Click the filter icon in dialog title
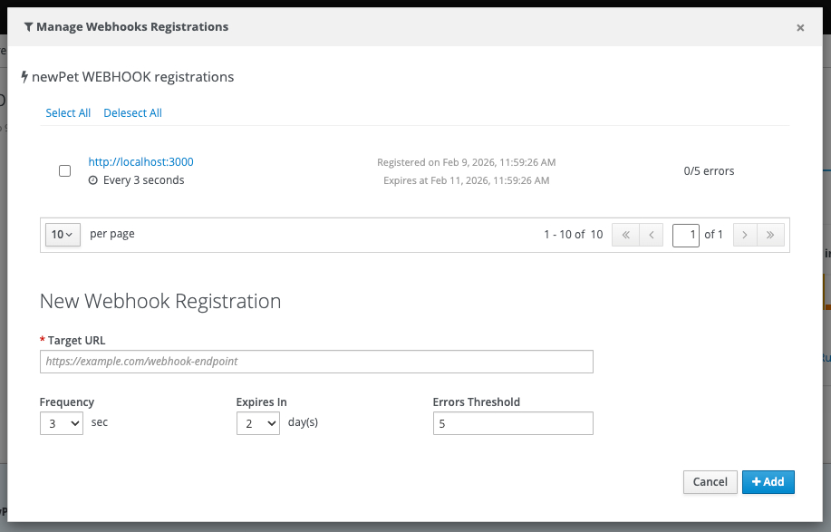This screenshot has width=831, height=532. tap(28, 27)
